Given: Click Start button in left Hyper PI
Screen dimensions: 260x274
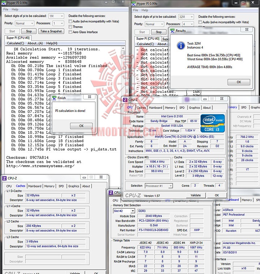Looking at the screenshot, I should [x=12, y=31].
